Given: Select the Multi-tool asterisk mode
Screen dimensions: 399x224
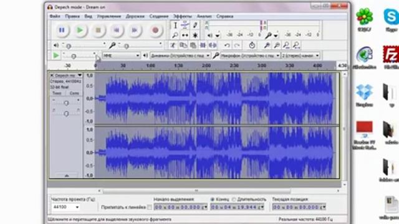Looking at the screenshot, I should tap(195, 35).
